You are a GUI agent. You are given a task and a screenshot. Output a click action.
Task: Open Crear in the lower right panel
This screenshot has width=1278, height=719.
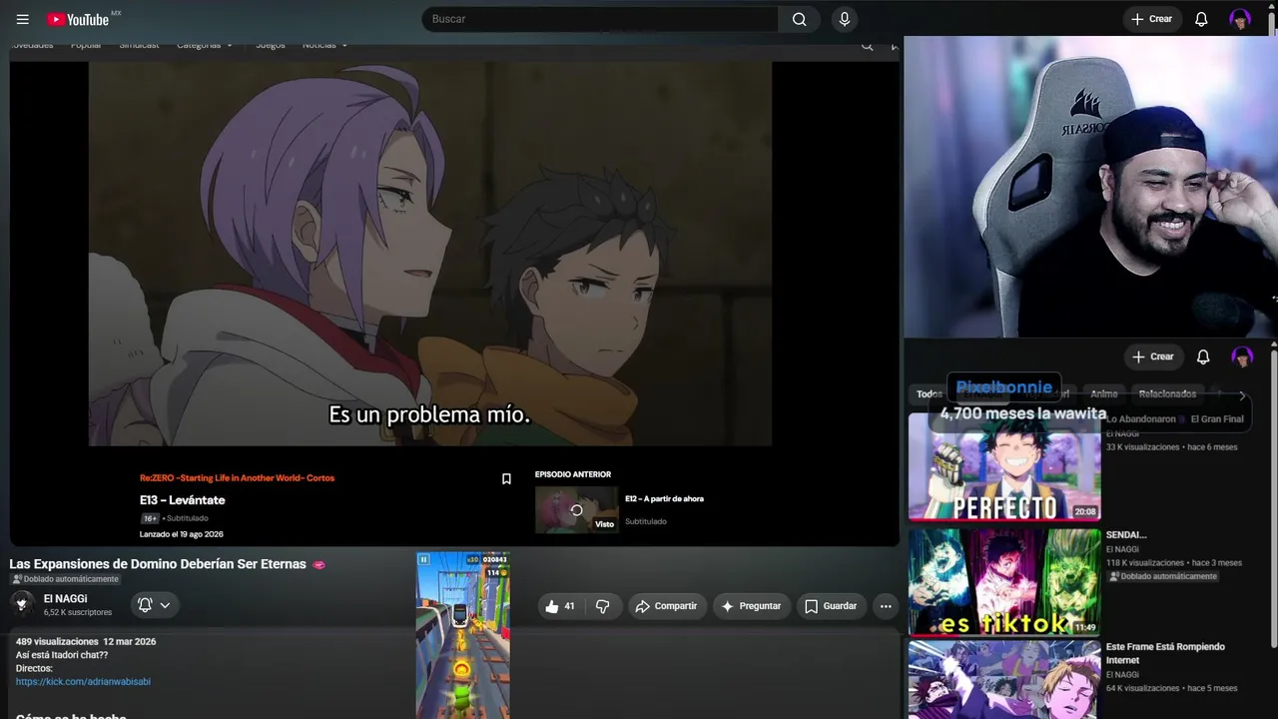click(1153, 357)
